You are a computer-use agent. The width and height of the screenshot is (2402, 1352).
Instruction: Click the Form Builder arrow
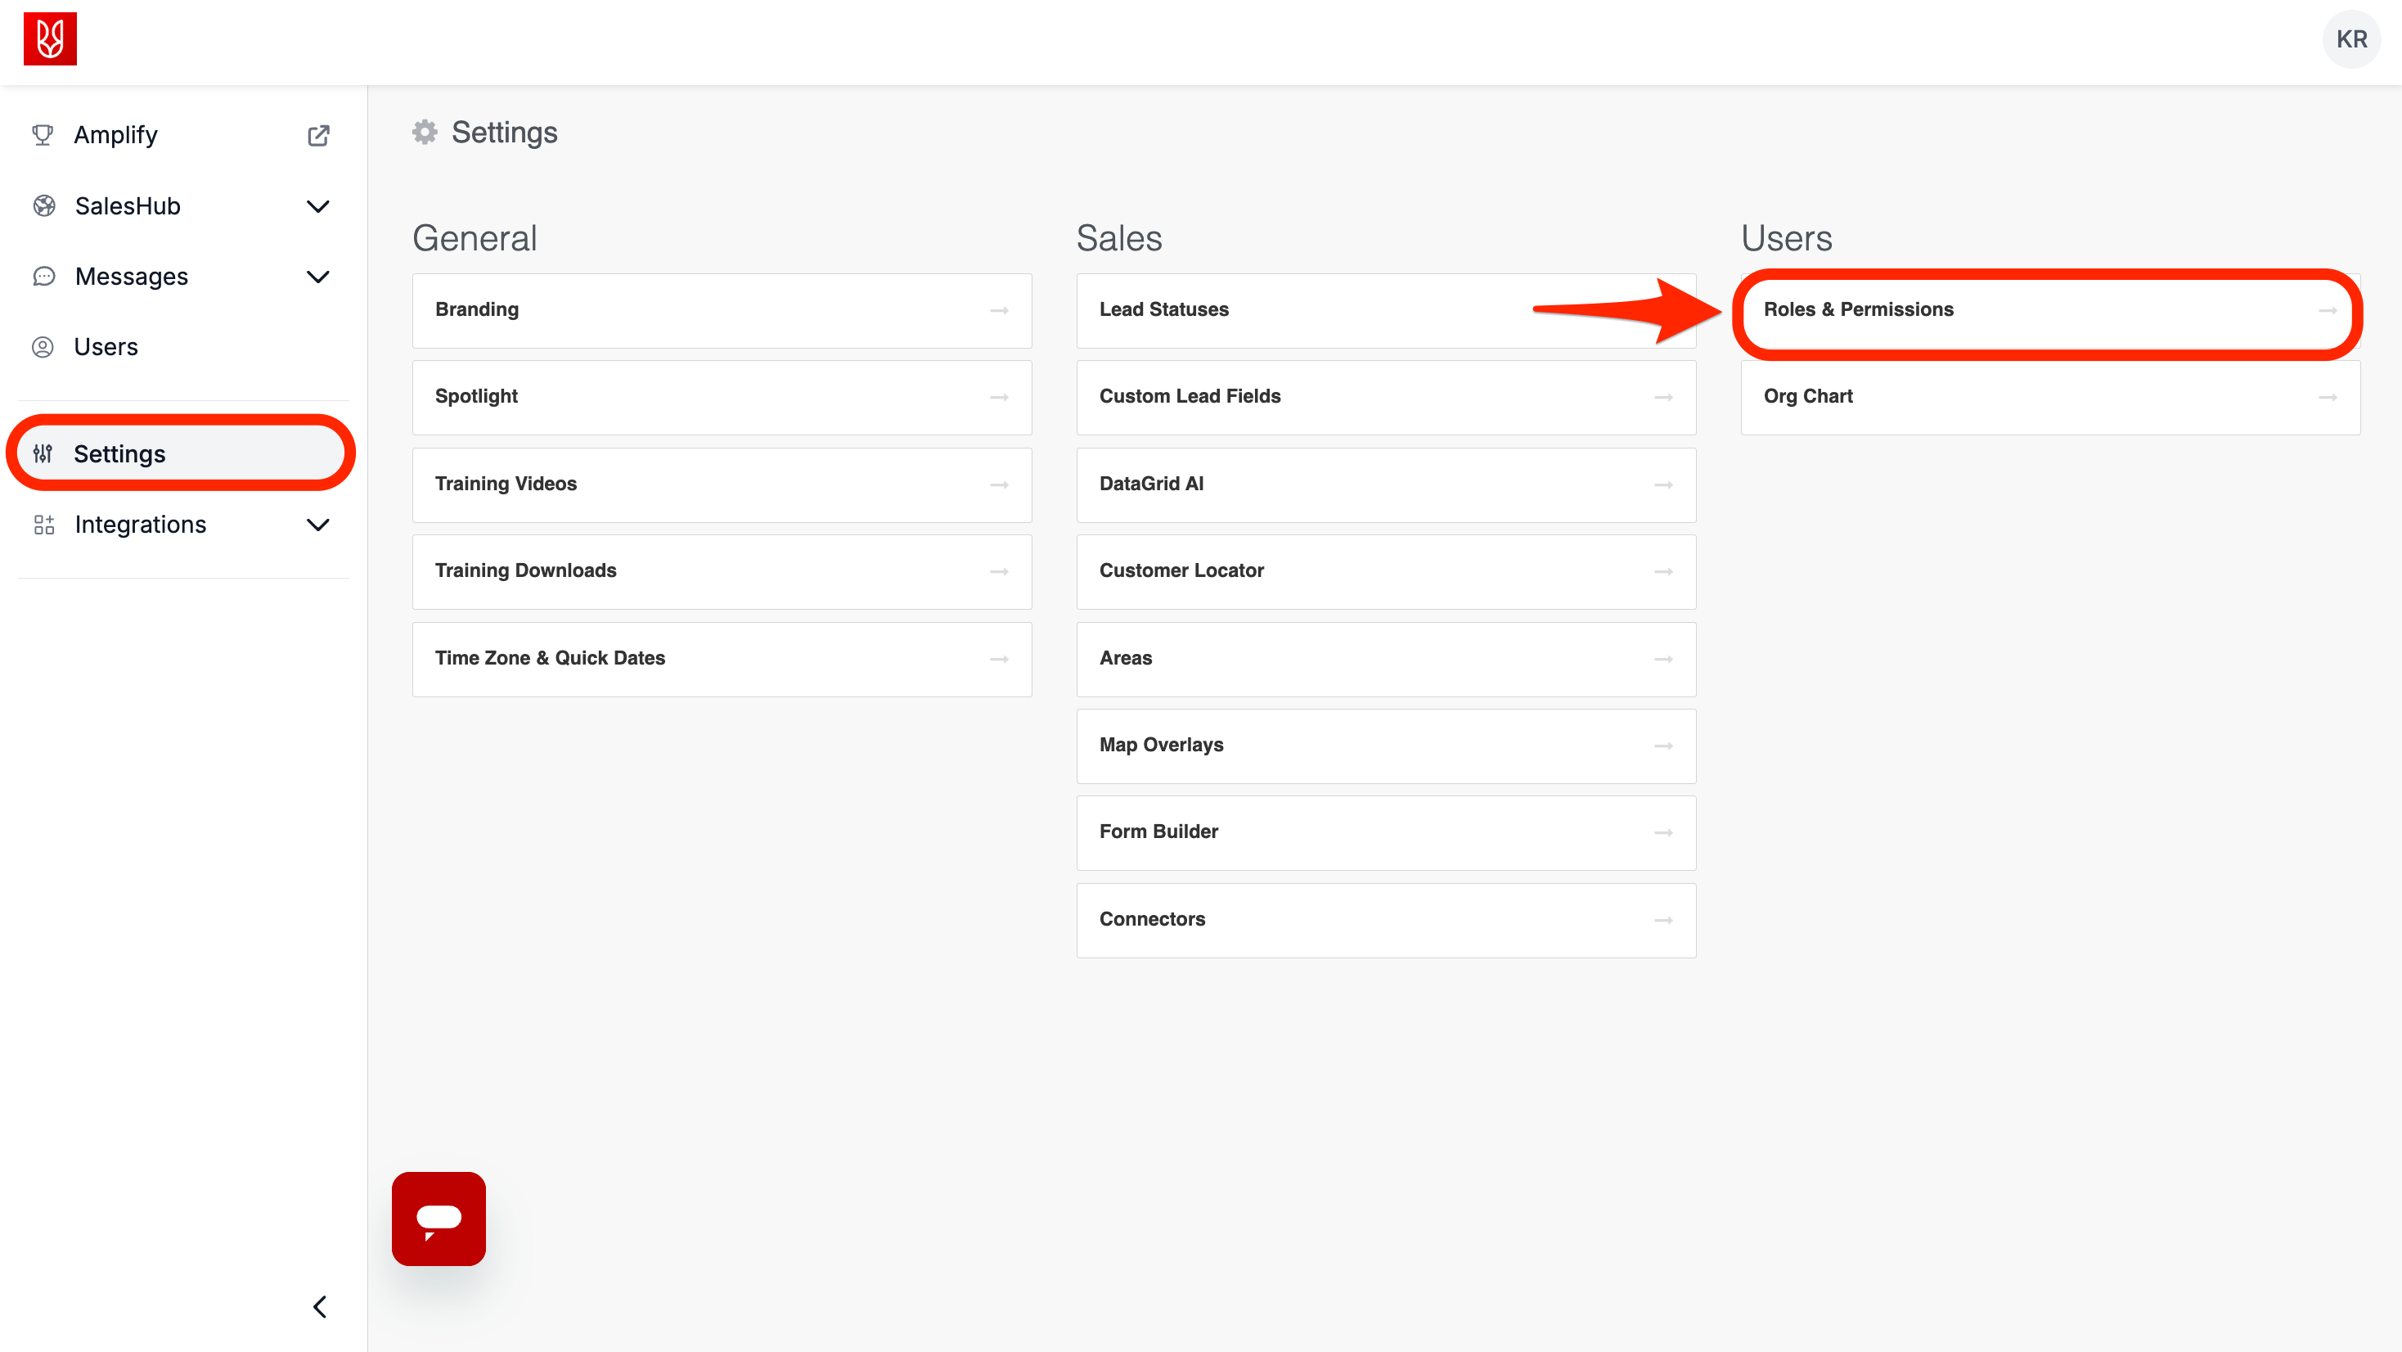coord(1662,832)
